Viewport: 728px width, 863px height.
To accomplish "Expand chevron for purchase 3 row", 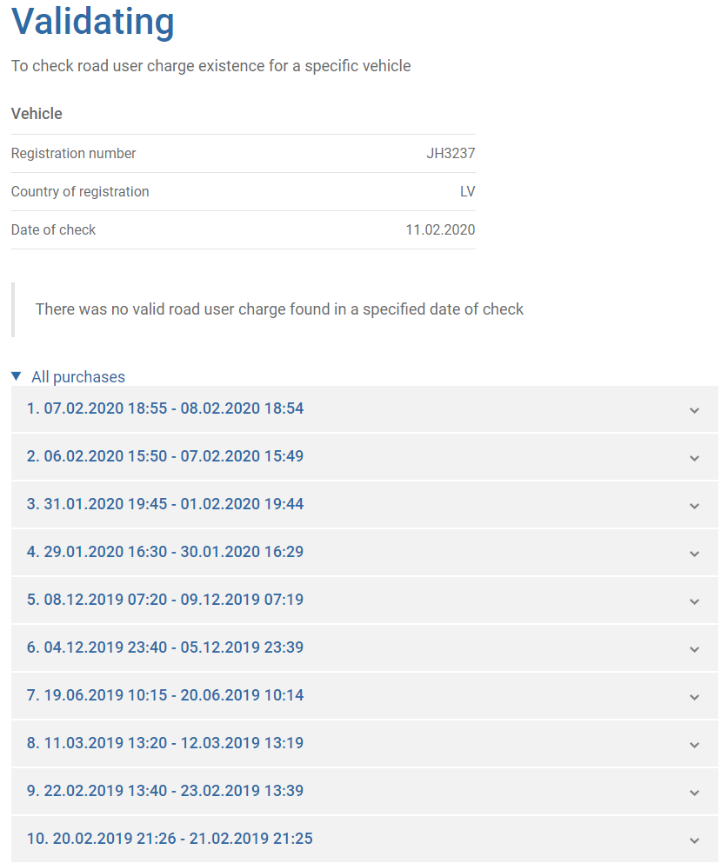I will [x=694, y=506].
